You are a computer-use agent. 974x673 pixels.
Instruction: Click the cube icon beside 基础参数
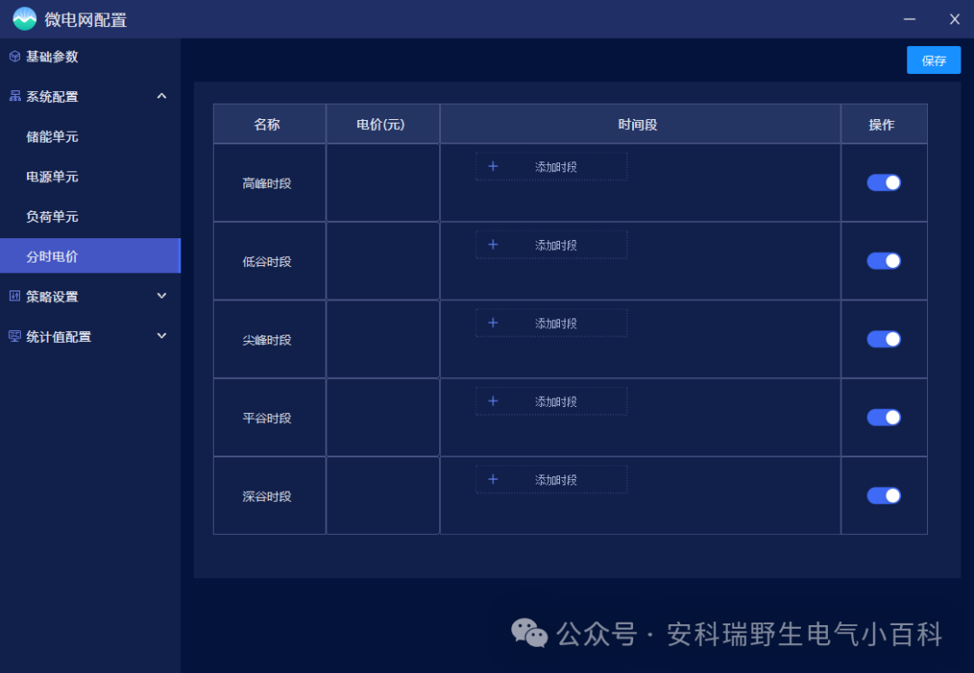15,57
